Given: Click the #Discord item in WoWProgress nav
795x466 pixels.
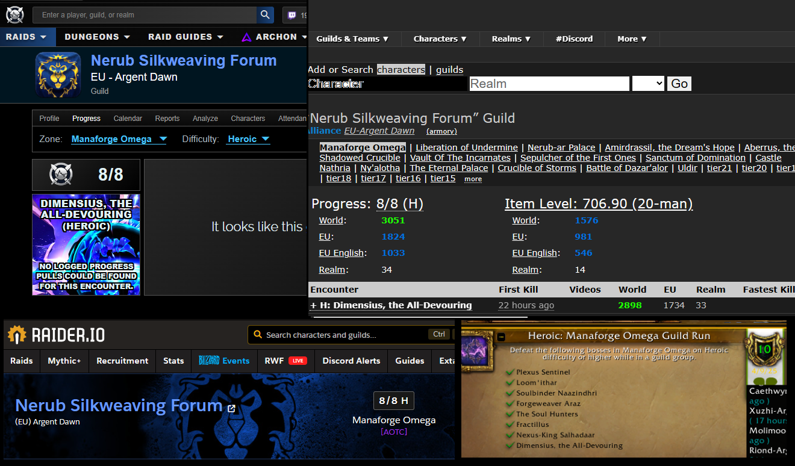Looking at the screenshot, I should [574, 39].
